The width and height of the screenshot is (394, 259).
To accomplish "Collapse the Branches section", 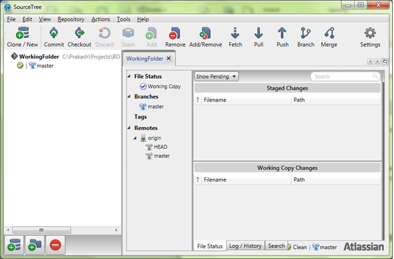I will tap(129, 97).
